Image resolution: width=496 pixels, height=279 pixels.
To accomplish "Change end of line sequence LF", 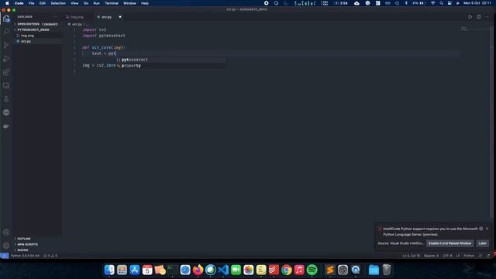I will tap(458, 256).
